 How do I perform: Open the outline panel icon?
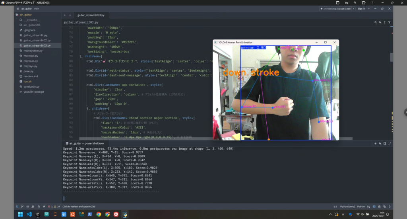coord(28,207)
